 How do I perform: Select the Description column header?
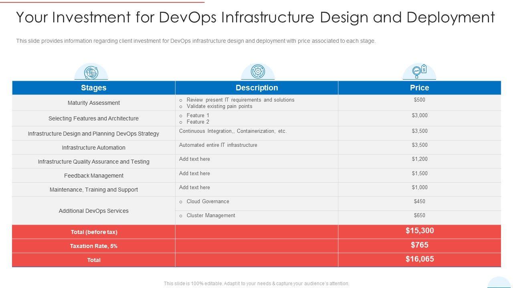click(256, 88)
